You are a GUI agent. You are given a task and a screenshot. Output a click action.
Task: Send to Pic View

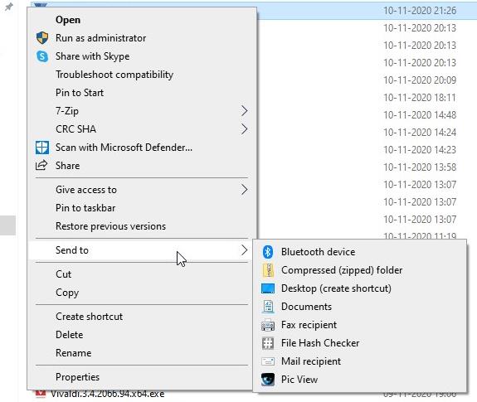click(x=359, y=380)
